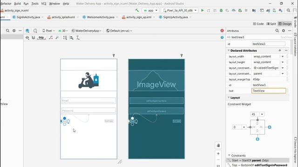Click the layout_marginTop 45dp field
298x167 pixels.
pos(269,79)
